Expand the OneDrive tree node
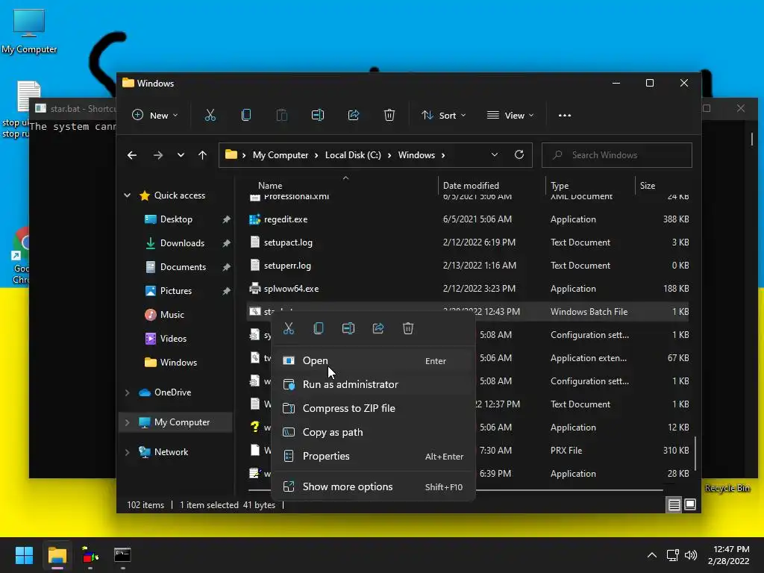764x573 pixels. [x=127, y=392]
